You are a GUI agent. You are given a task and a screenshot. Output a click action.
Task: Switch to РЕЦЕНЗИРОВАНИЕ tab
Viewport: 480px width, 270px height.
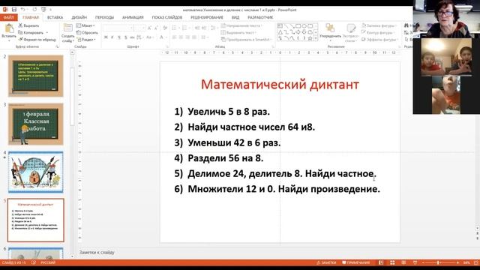(x=207, y=17)
